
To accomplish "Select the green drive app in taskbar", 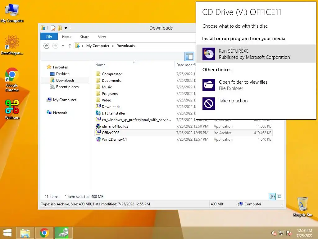I will point(64,233).
